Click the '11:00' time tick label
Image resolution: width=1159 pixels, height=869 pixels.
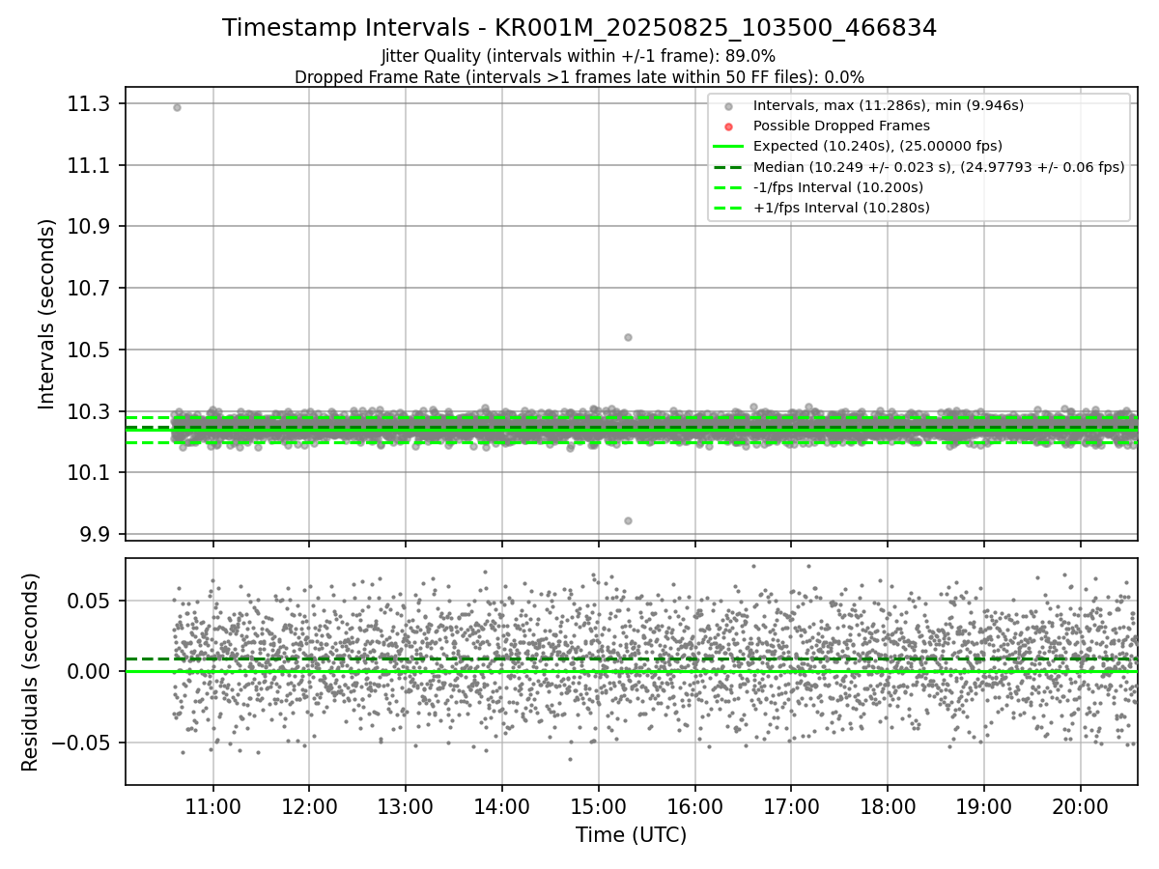[212, 806]
